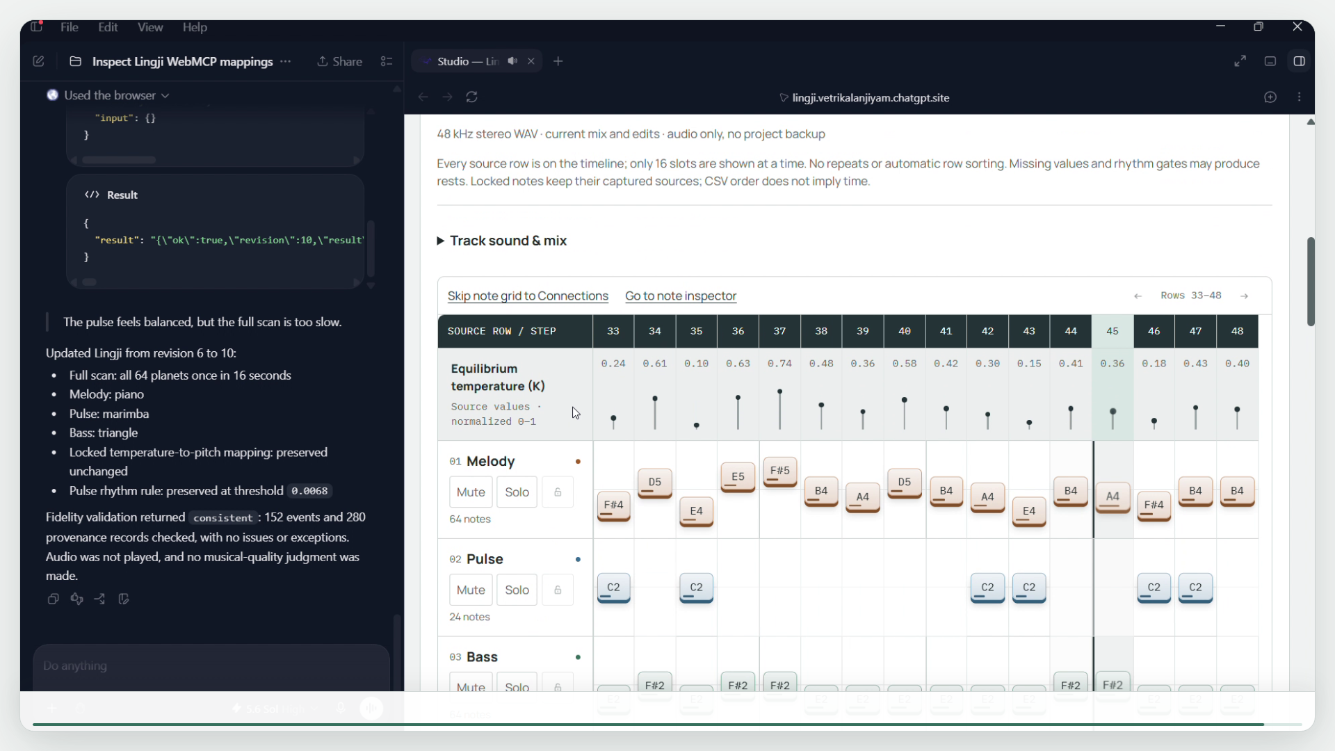Toggle lock on the Melody track
This screenshot has height=751, width=1335.
pos(558,492)
